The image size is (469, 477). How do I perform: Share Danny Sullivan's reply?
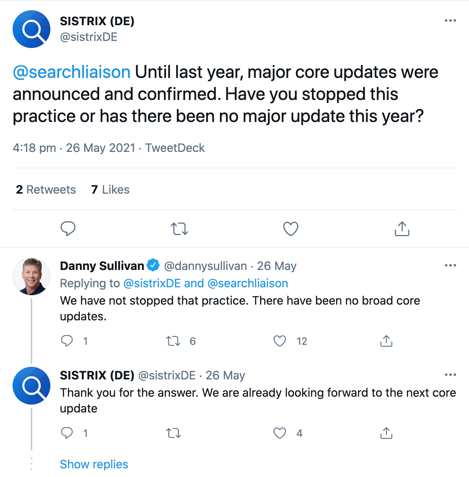386,341
